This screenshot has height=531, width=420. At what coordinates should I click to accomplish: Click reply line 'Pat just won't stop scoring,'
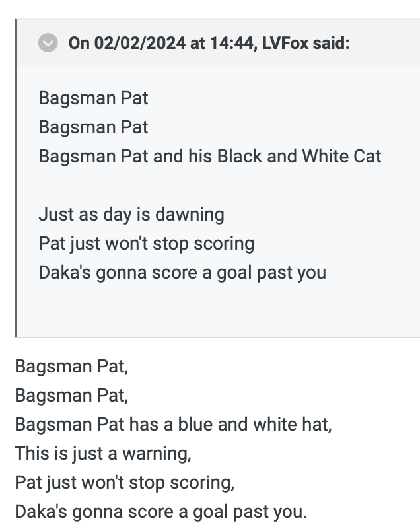(x=125, y=483)
